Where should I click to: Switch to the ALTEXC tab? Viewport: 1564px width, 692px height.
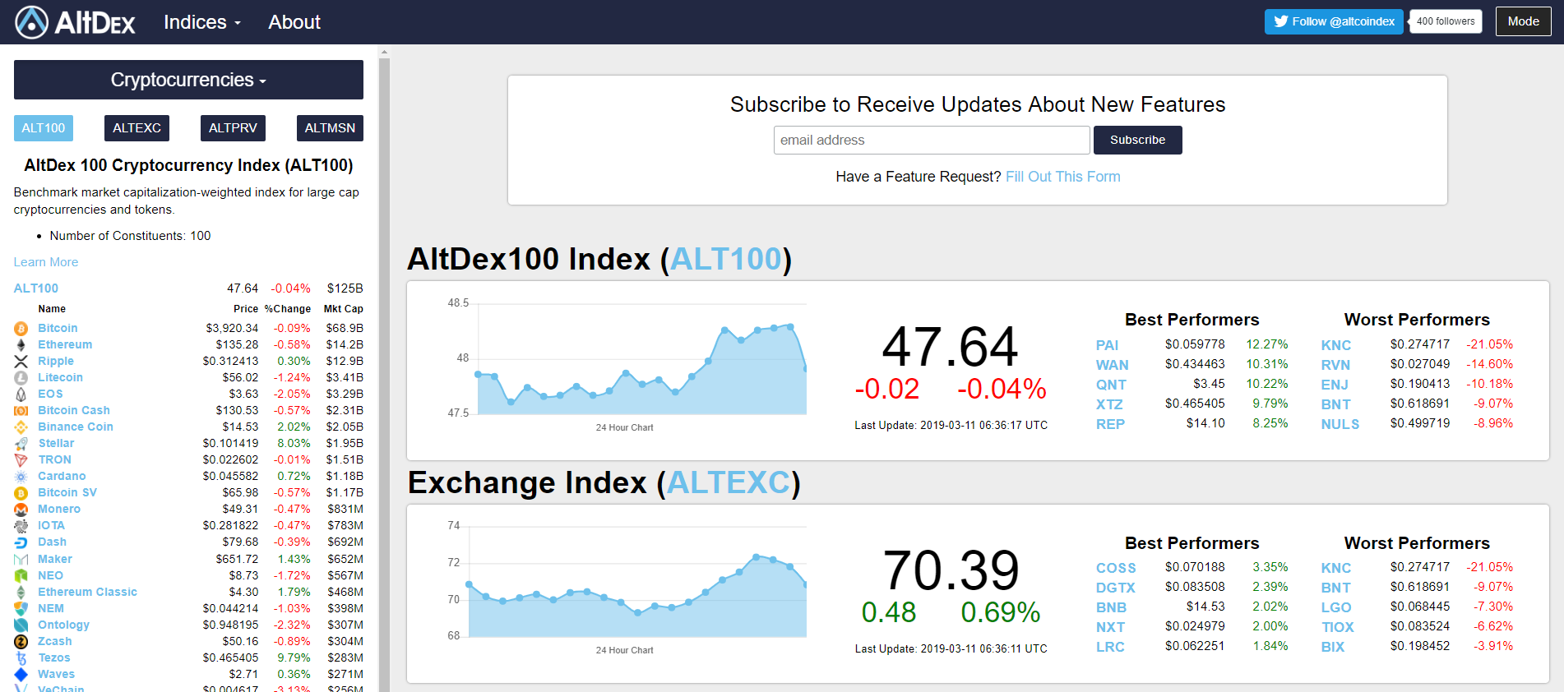pos(137,128)
